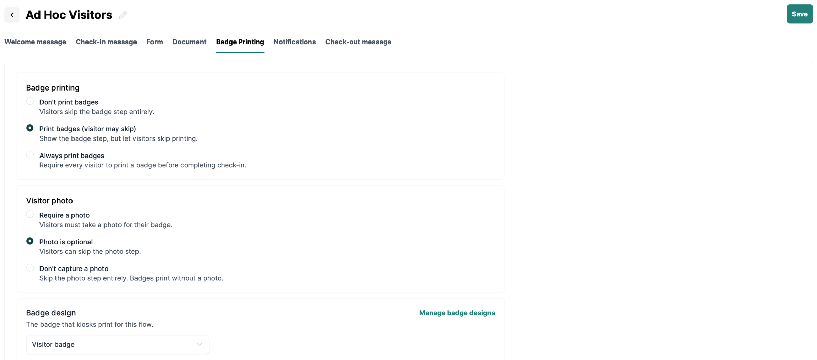Open the Check-out message tab
Image resolution: width=817 pixels, height=360 pixels.
pyautogui.click(x=358, y=42)
